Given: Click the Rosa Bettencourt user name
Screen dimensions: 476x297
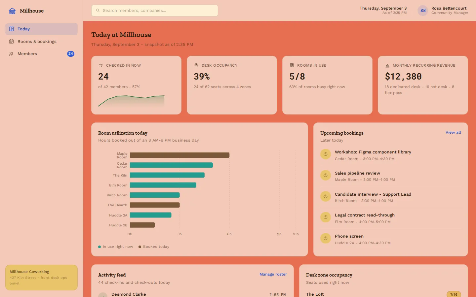Looking at the screenshot, I should click(x=449, y=8).
